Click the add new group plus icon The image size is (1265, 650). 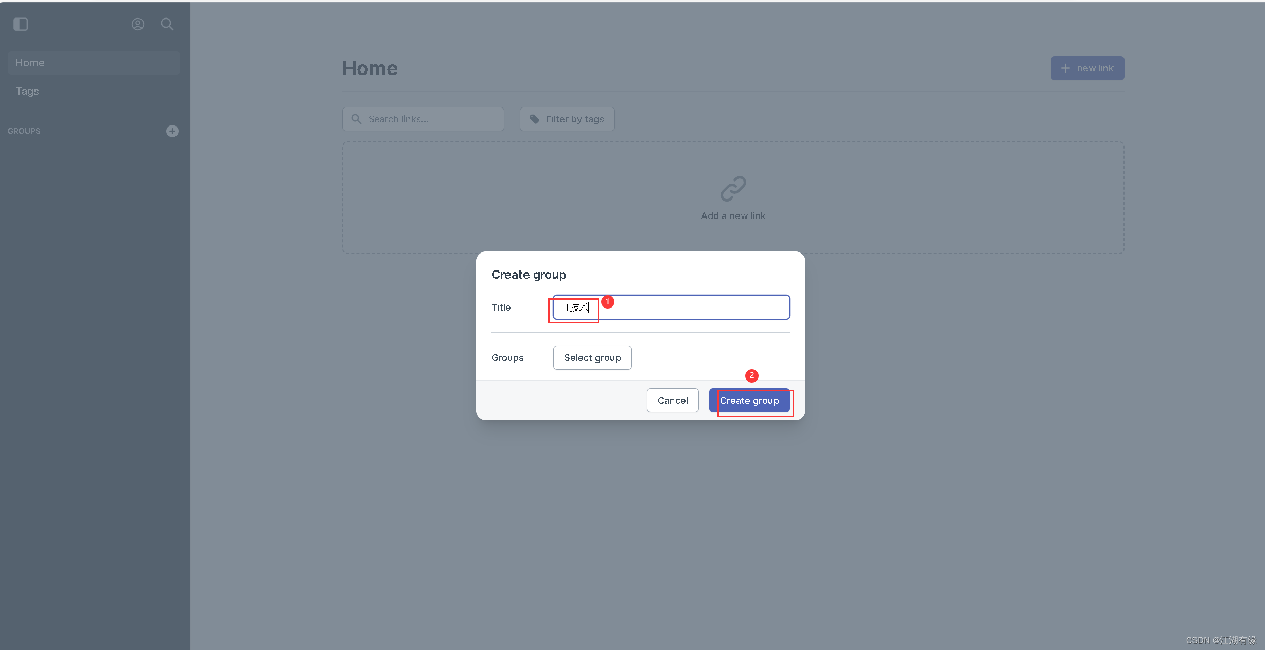pos(172,131)
